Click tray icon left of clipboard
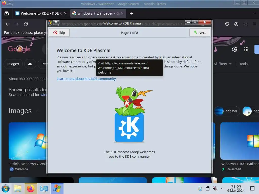The height and width of the screenshot is (194, 259). pyautogui.click(x=200, y=188)
